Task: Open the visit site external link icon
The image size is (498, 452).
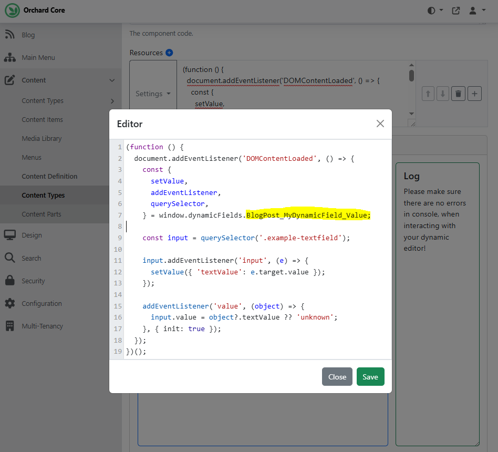Action: [456, 11]
